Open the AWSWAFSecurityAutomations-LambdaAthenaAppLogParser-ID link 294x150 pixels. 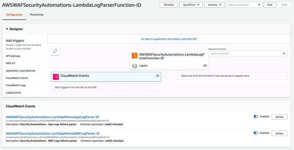(52, 117)
